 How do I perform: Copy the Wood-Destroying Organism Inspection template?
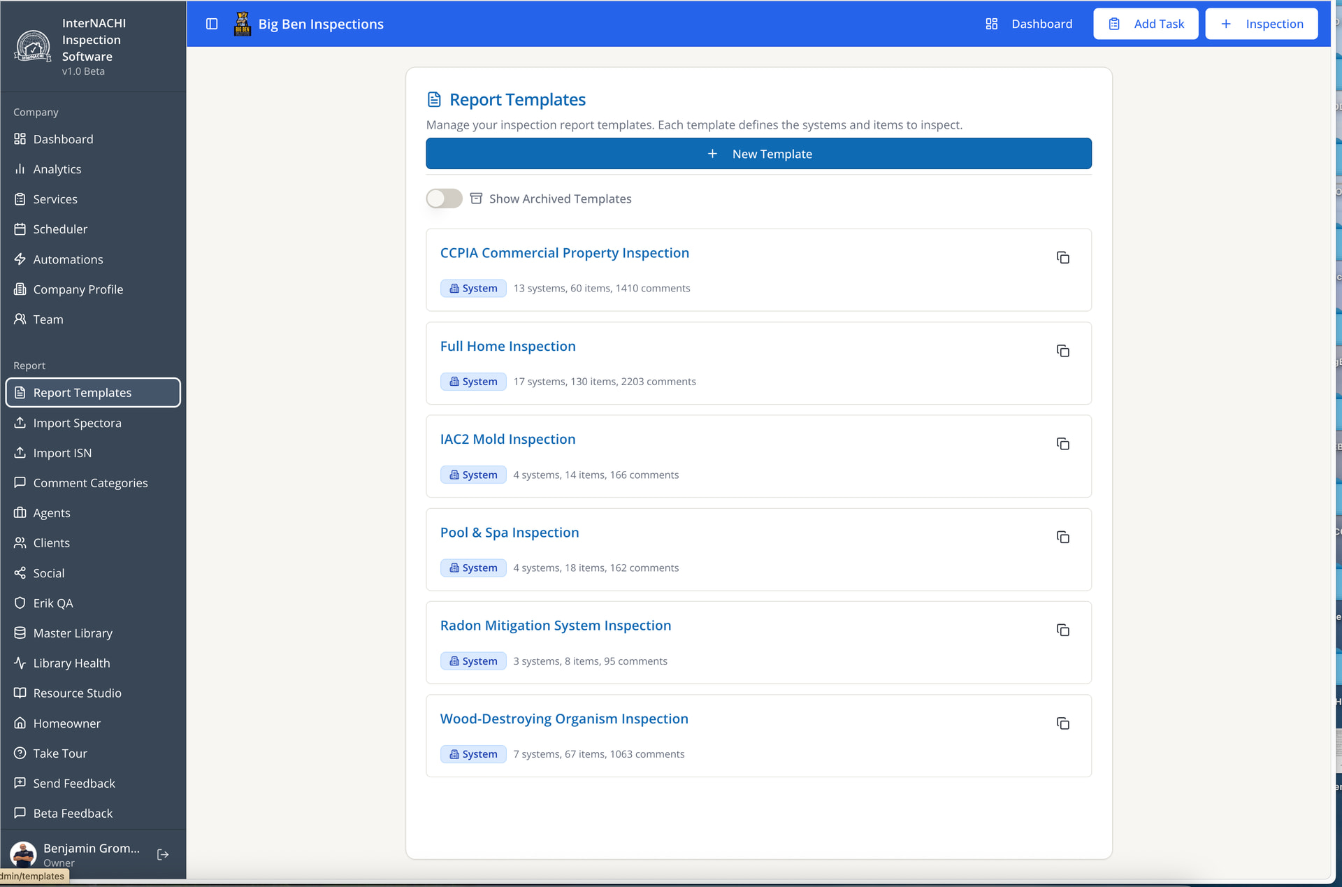(1062, 723)
